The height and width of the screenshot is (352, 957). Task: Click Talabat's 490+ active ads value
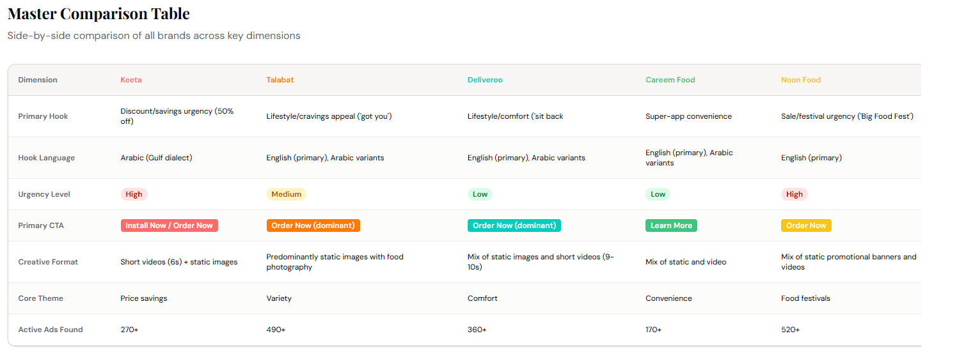276,330
